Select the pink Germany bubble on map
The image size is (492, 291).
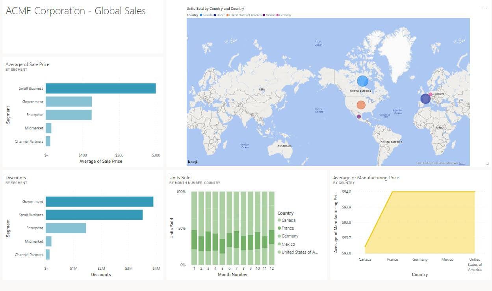click(x=431, y=94)
